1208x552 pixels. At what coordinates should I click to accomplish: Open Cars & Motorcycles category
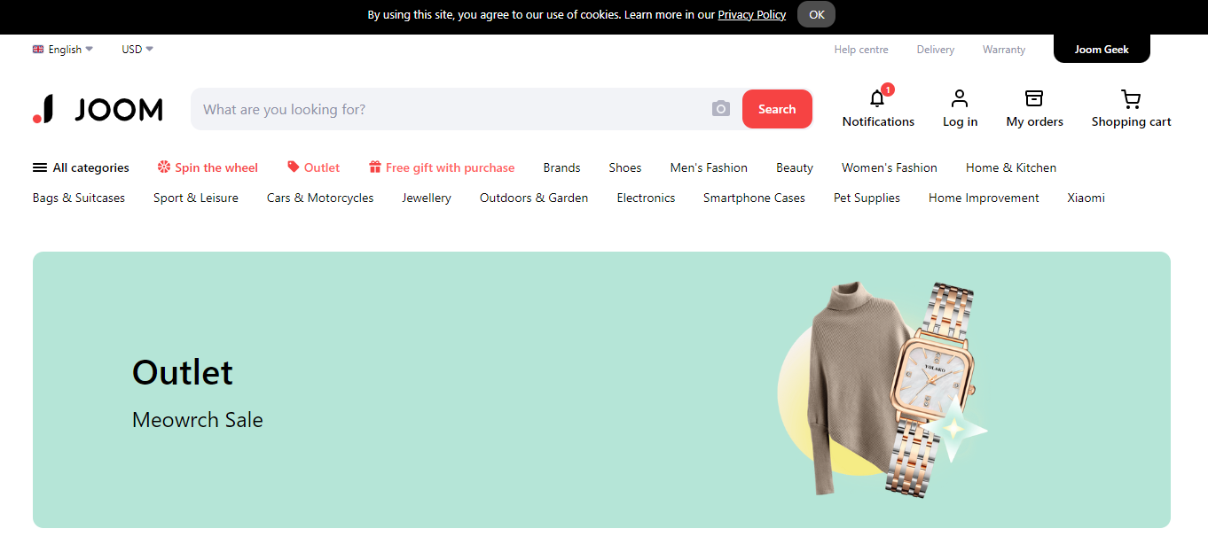click(320, 198)
